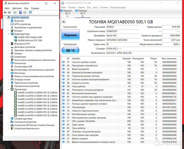Click the 30 °C temperature button
184x149 pixels.
(x=70, y=50)
